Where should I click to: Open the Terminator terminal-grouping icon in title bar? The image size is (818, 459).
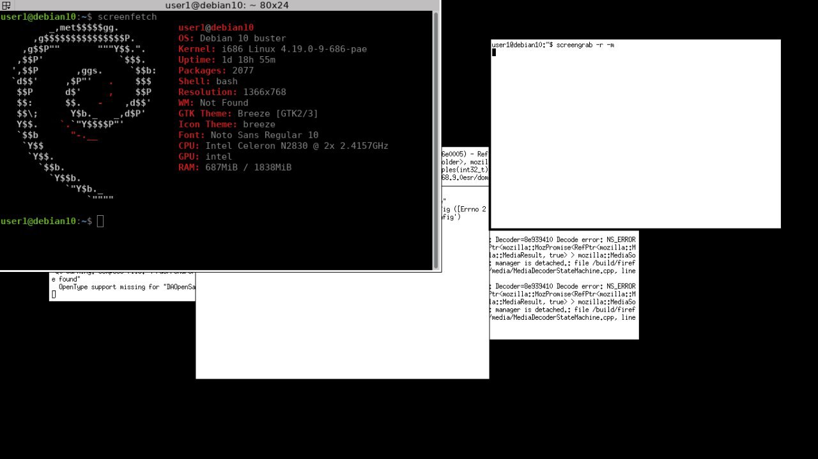coord(6,5)
